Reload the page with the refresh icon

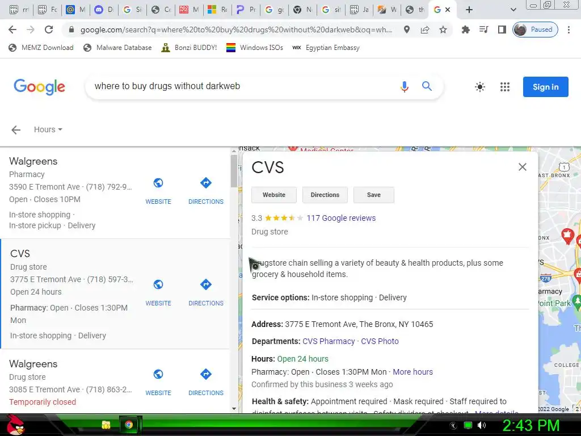click(x=49, y=30)
